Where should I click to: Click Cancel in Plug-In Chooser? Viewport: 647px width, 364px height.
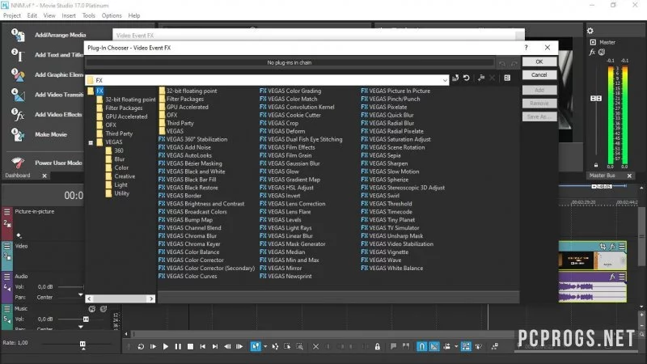pyautogui.click(x=539, y=75)
